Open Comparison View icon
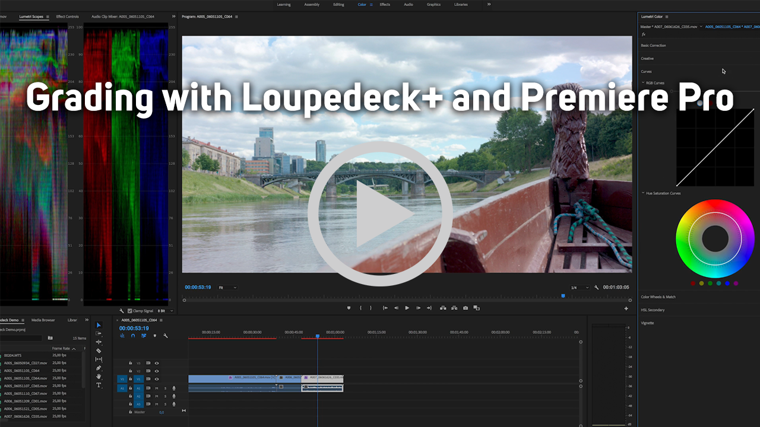The height and width of the screenshot is (427, 760). (x=477, y=308)
